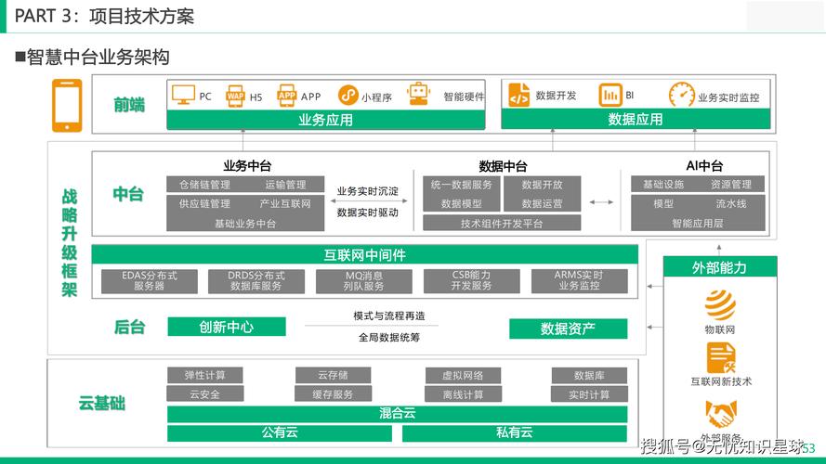Click the 数据资产 green box
The height and width of the screenshot is (464, 826).
(x=568, y=329)
